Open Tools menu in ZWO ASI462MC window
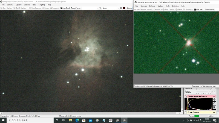Image resolution: width=219 pixels, height=123 pixels. pos(168,6)
